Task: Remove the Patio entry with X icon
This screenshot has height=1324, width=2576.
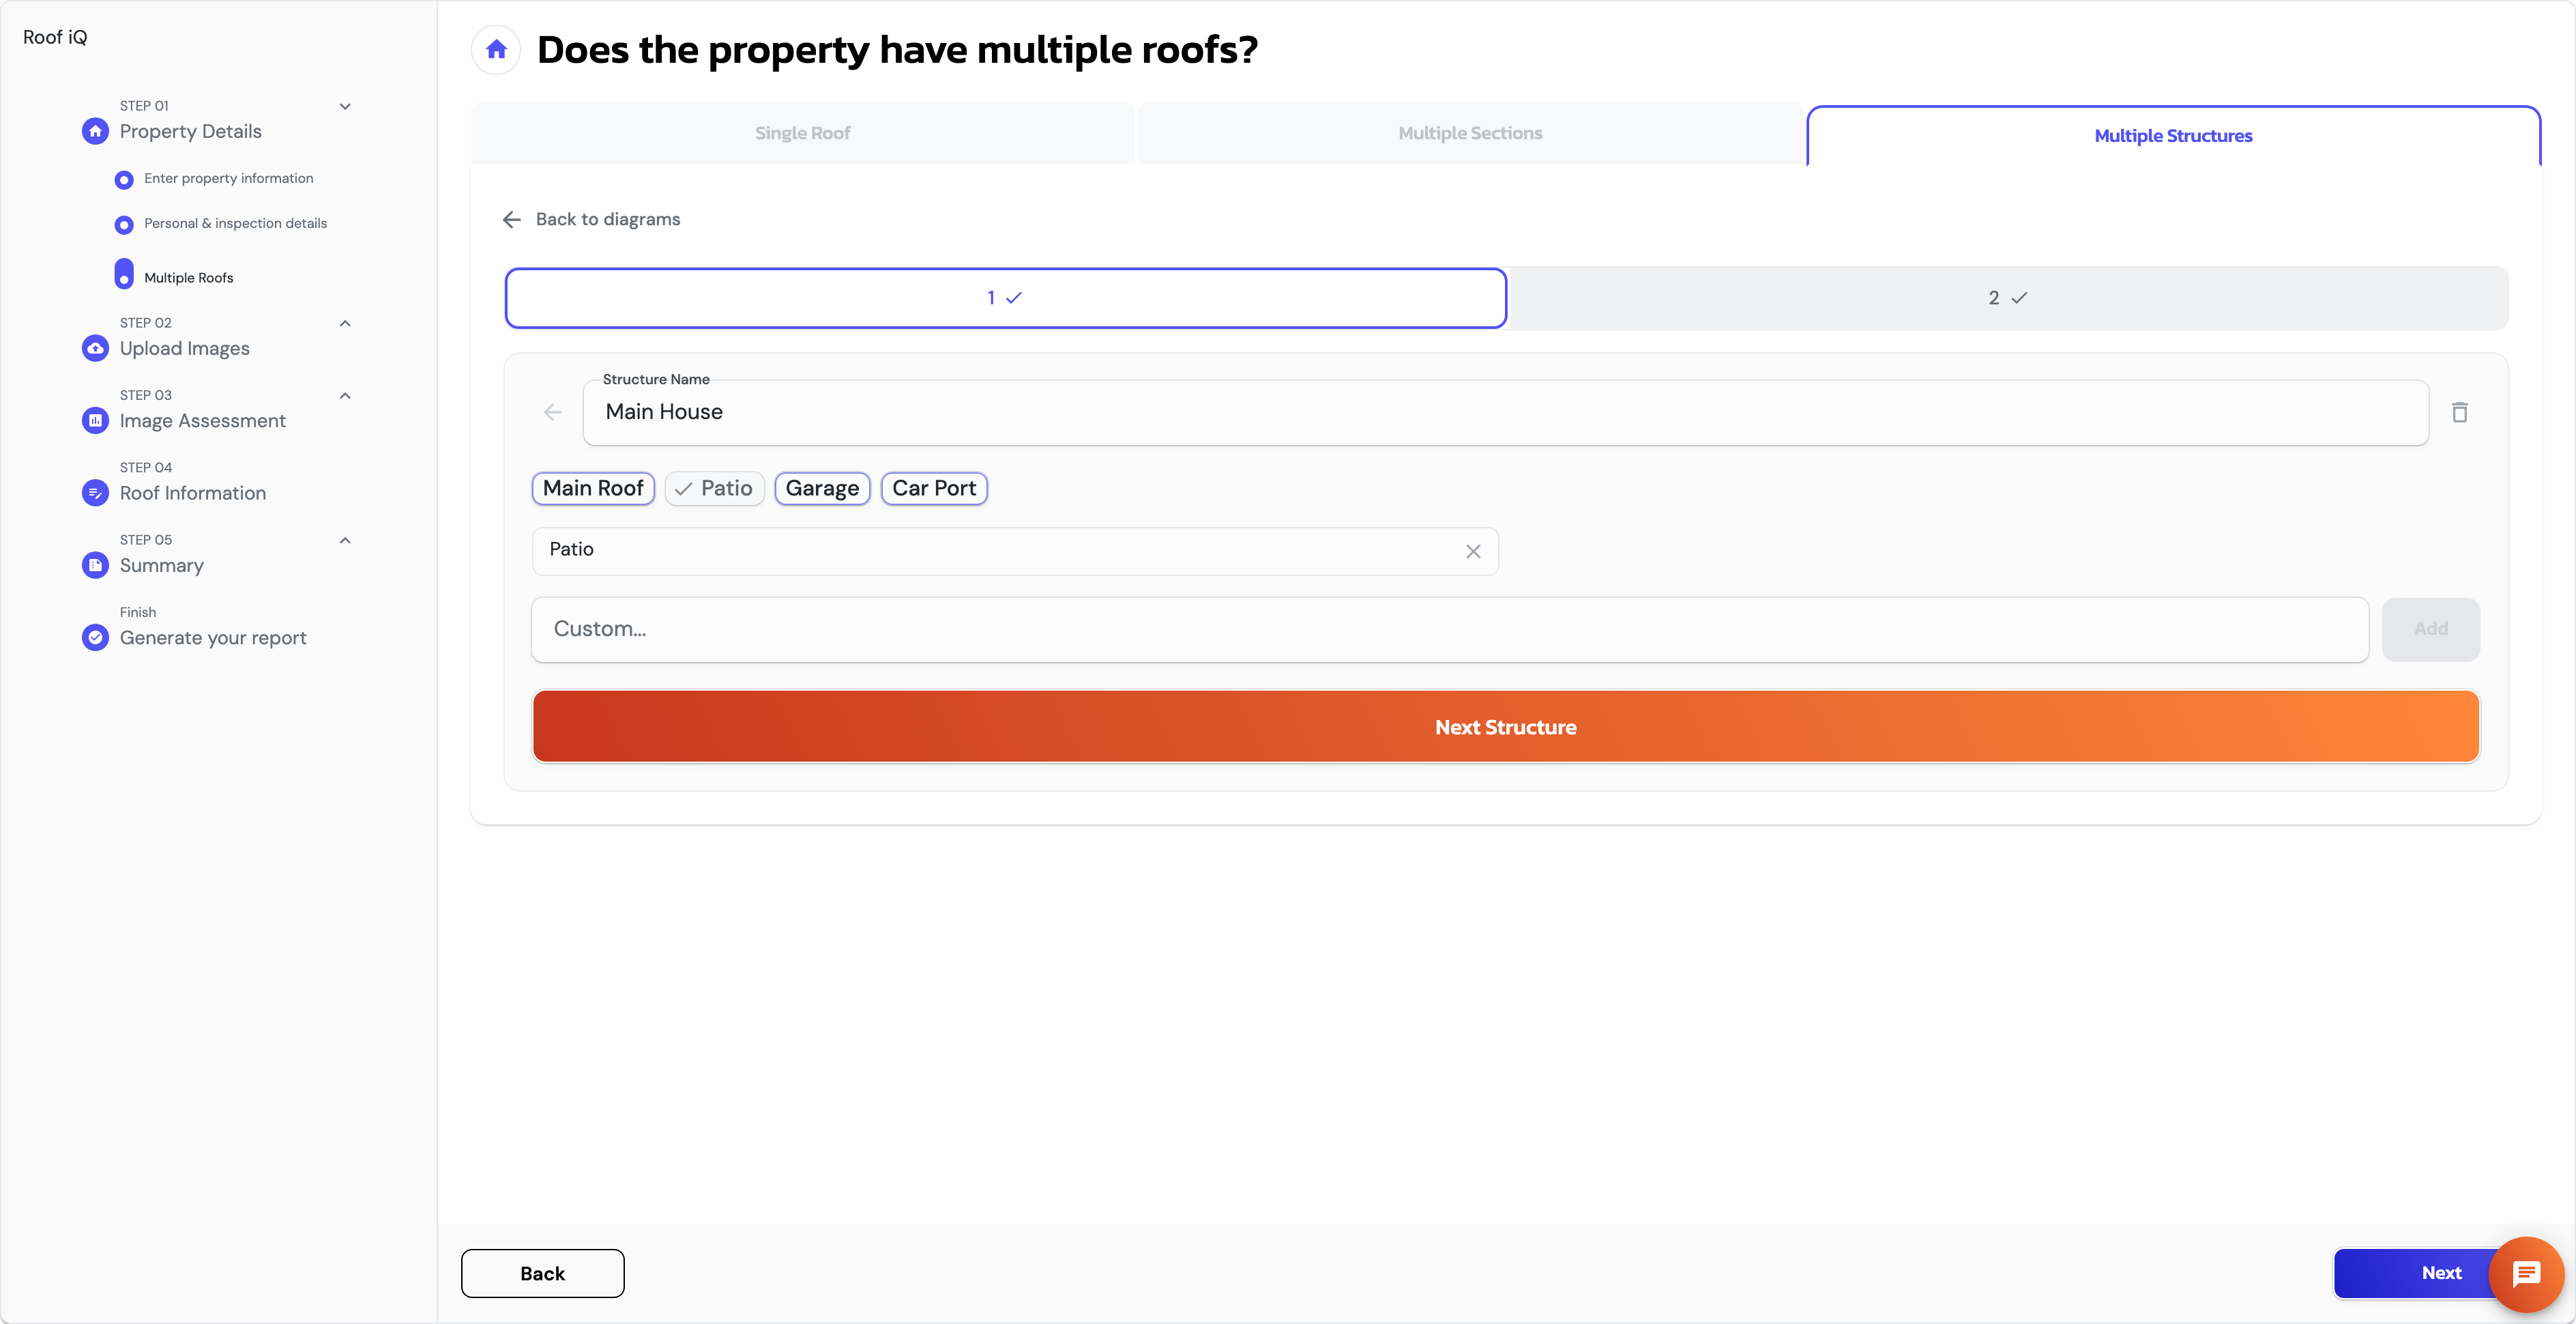Action: 1473,551
